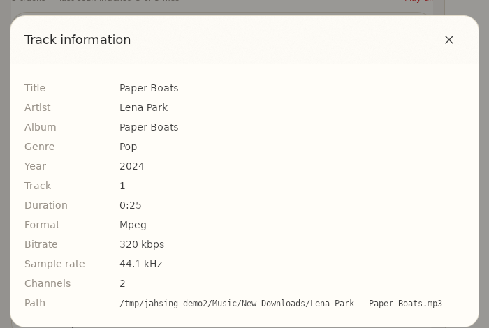Click the file path ending in 'Paper Boats.mp3'
Image resolution: width=489 pixels, height=328 pixels.
click(281, 304)
